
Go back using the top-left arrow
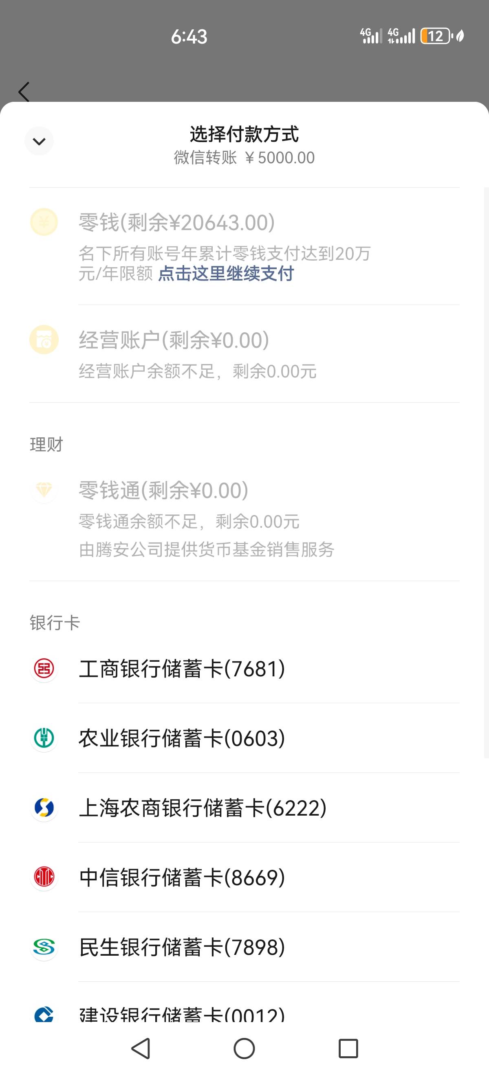[x=24, y=92]
